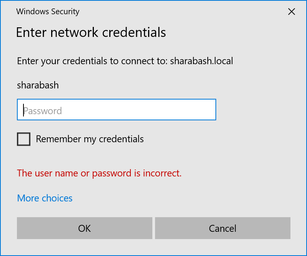Image resolution: width=307 pixels, height=256 pixels.
Task: Click the word incorrect in the error
Action: (x=162, y=173)
